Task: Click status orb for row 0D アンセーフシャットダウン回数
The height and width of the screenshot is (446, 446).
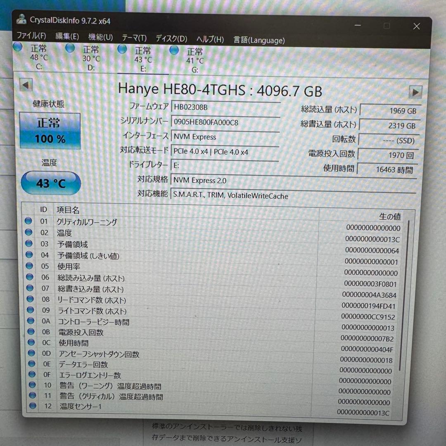Action: (31, 353)
